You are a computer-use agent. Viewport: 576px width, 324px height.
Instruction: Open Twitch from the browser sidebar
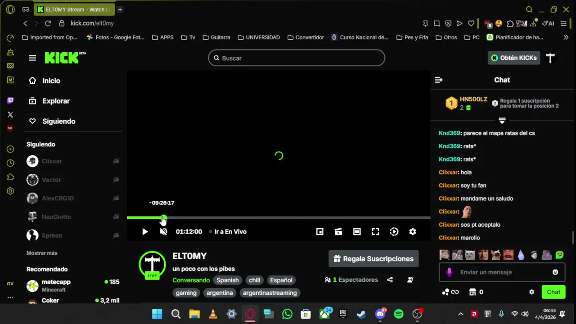pos(10,100)
